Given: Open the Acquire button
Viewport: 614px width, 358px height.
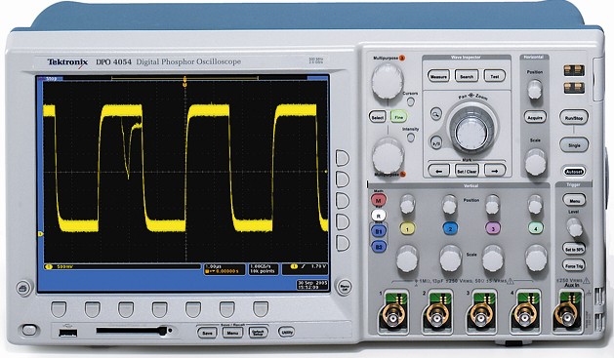Looking at the screenshot, I should (x=535, y=117).
